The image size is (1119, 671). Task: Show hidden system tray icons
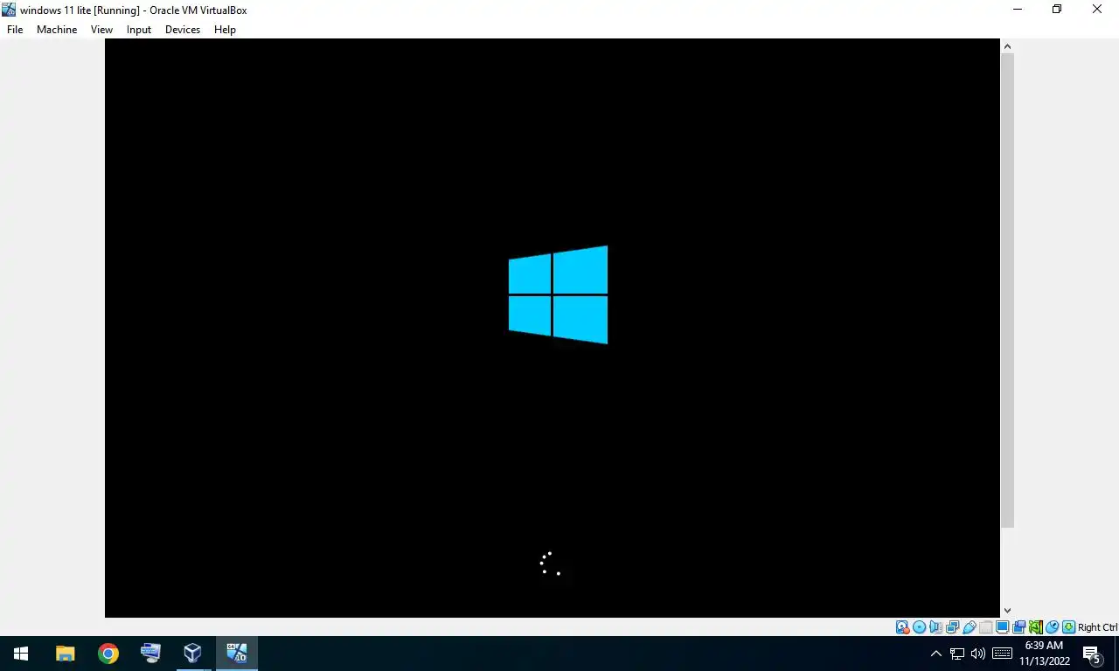pyautogui.click(x=936, y=654)
